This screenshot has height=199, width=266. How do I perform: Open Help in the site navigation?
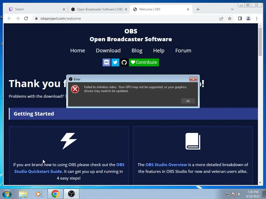click(x=159, y=51)
